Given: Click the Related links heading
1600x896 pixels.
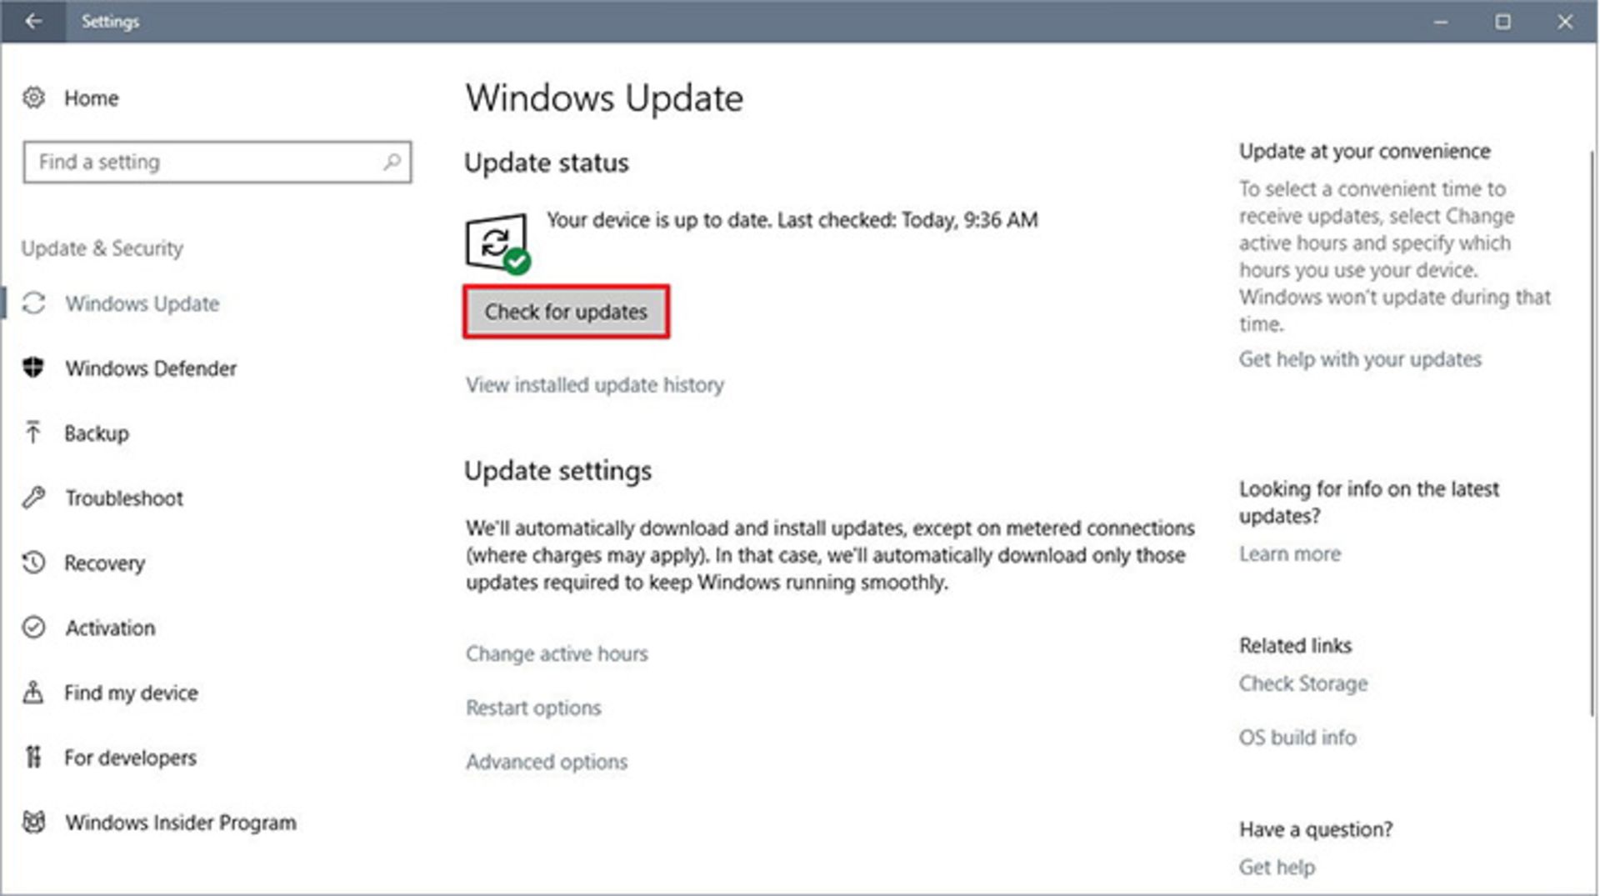Looking at the screenshot, I should pyautogui.click(x=1296, y=646).
